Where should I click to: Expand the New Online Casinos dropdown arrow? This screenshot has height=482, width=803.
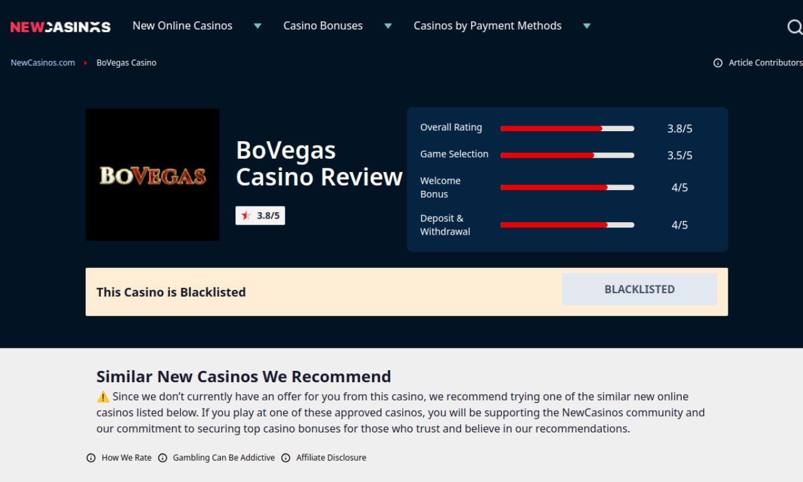pos(257,26)
